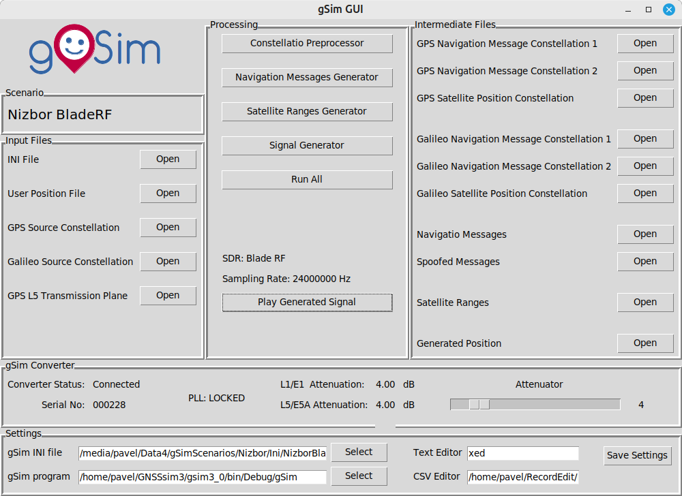
Task: Open the INI File
Action: point(168,159)
